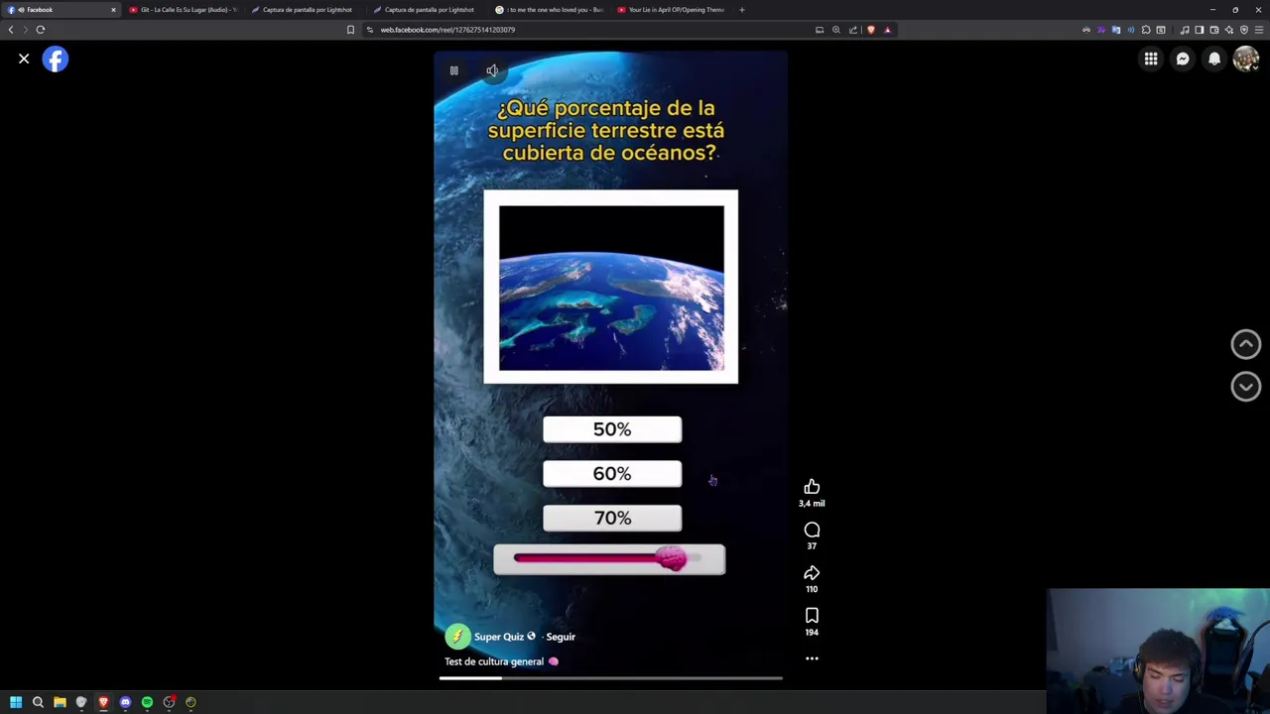This screenshot has height=714, width=1270.
Task: Click the Earth image in the quiz
Action: [611, 288]
